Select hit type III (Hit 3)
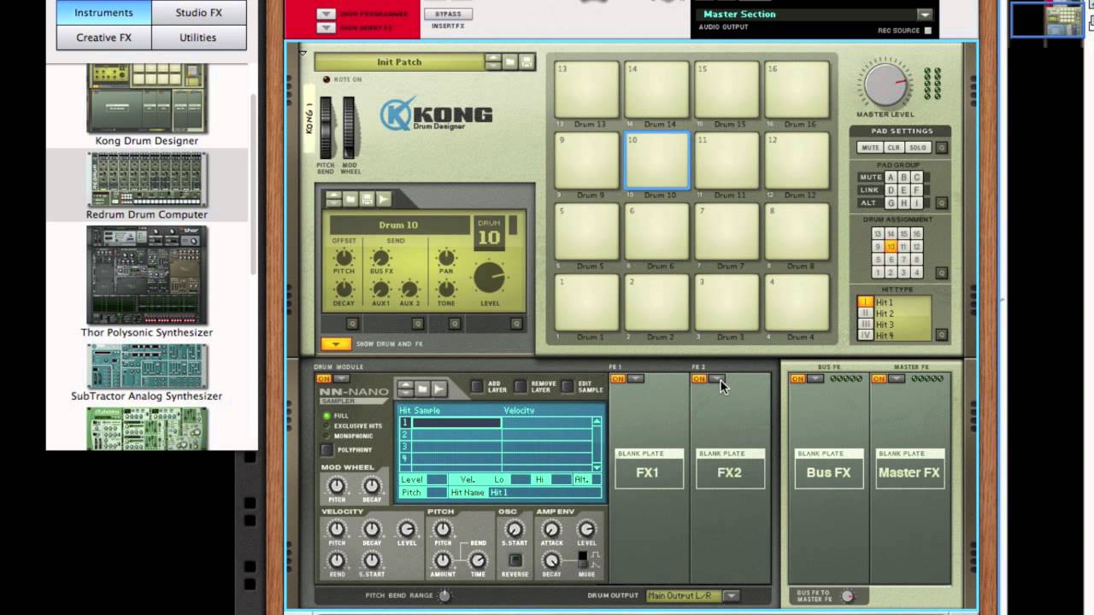 (865, 325)
